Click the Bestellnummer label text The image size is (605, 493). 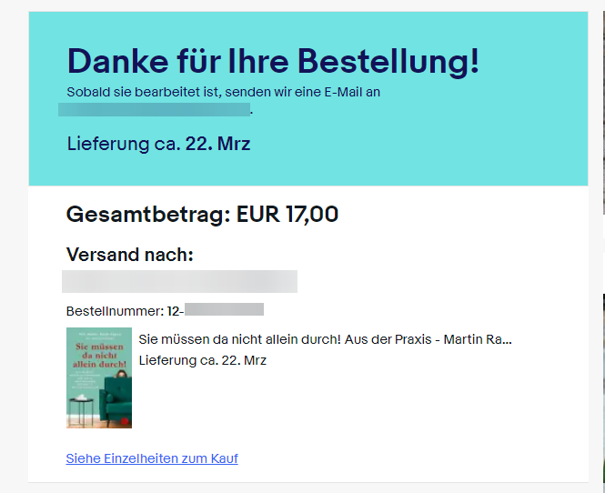point(116,311)
